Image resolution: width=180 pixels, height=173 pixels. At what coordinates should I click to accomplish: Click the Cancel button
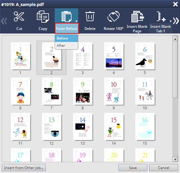point(164,168)
